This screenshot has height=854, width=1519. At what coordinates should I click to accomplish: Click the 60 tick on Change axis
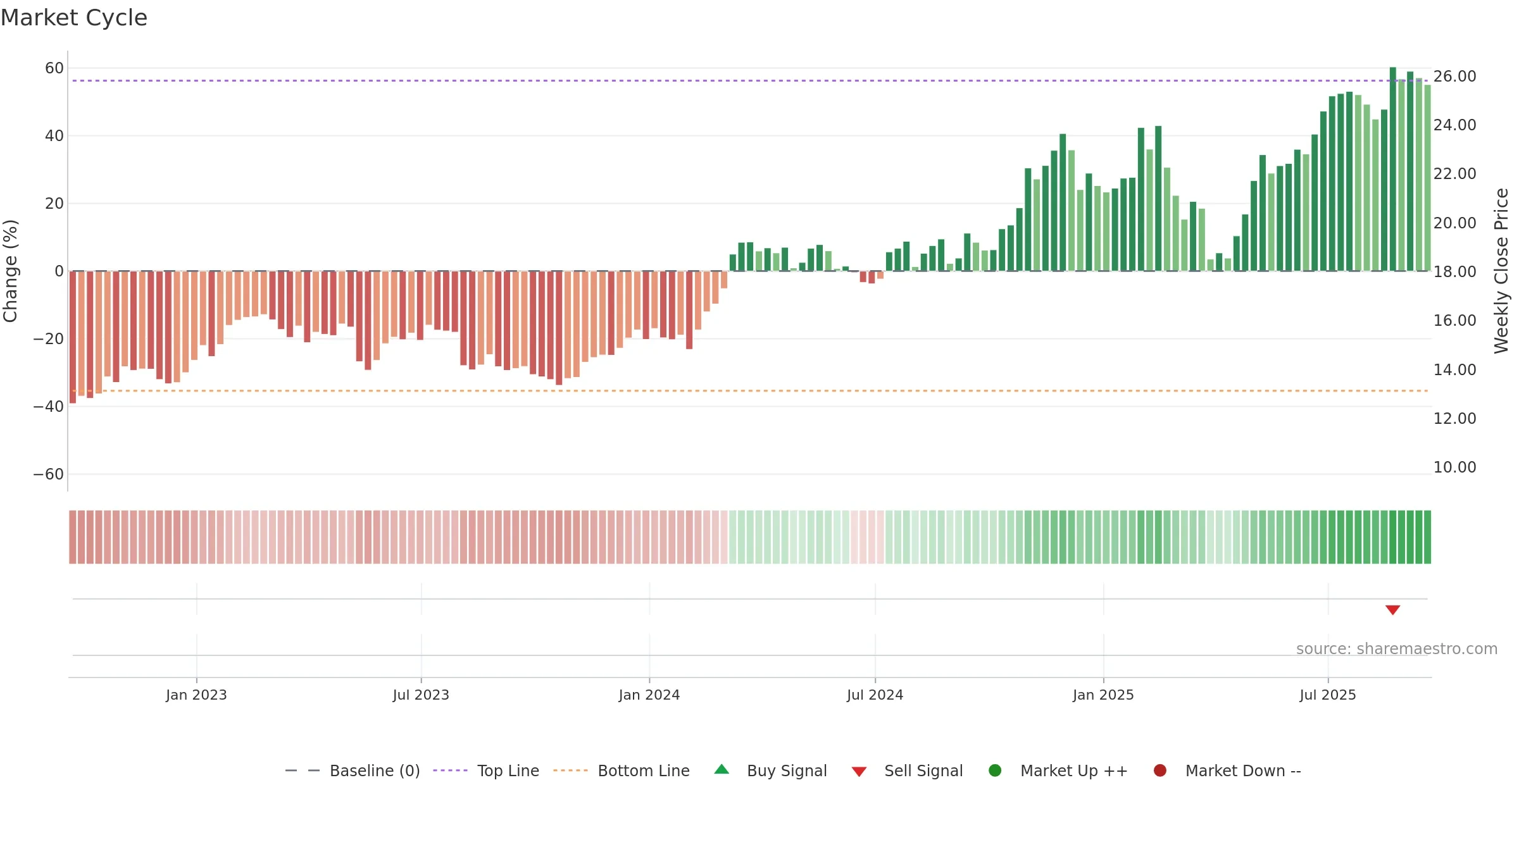54,68
